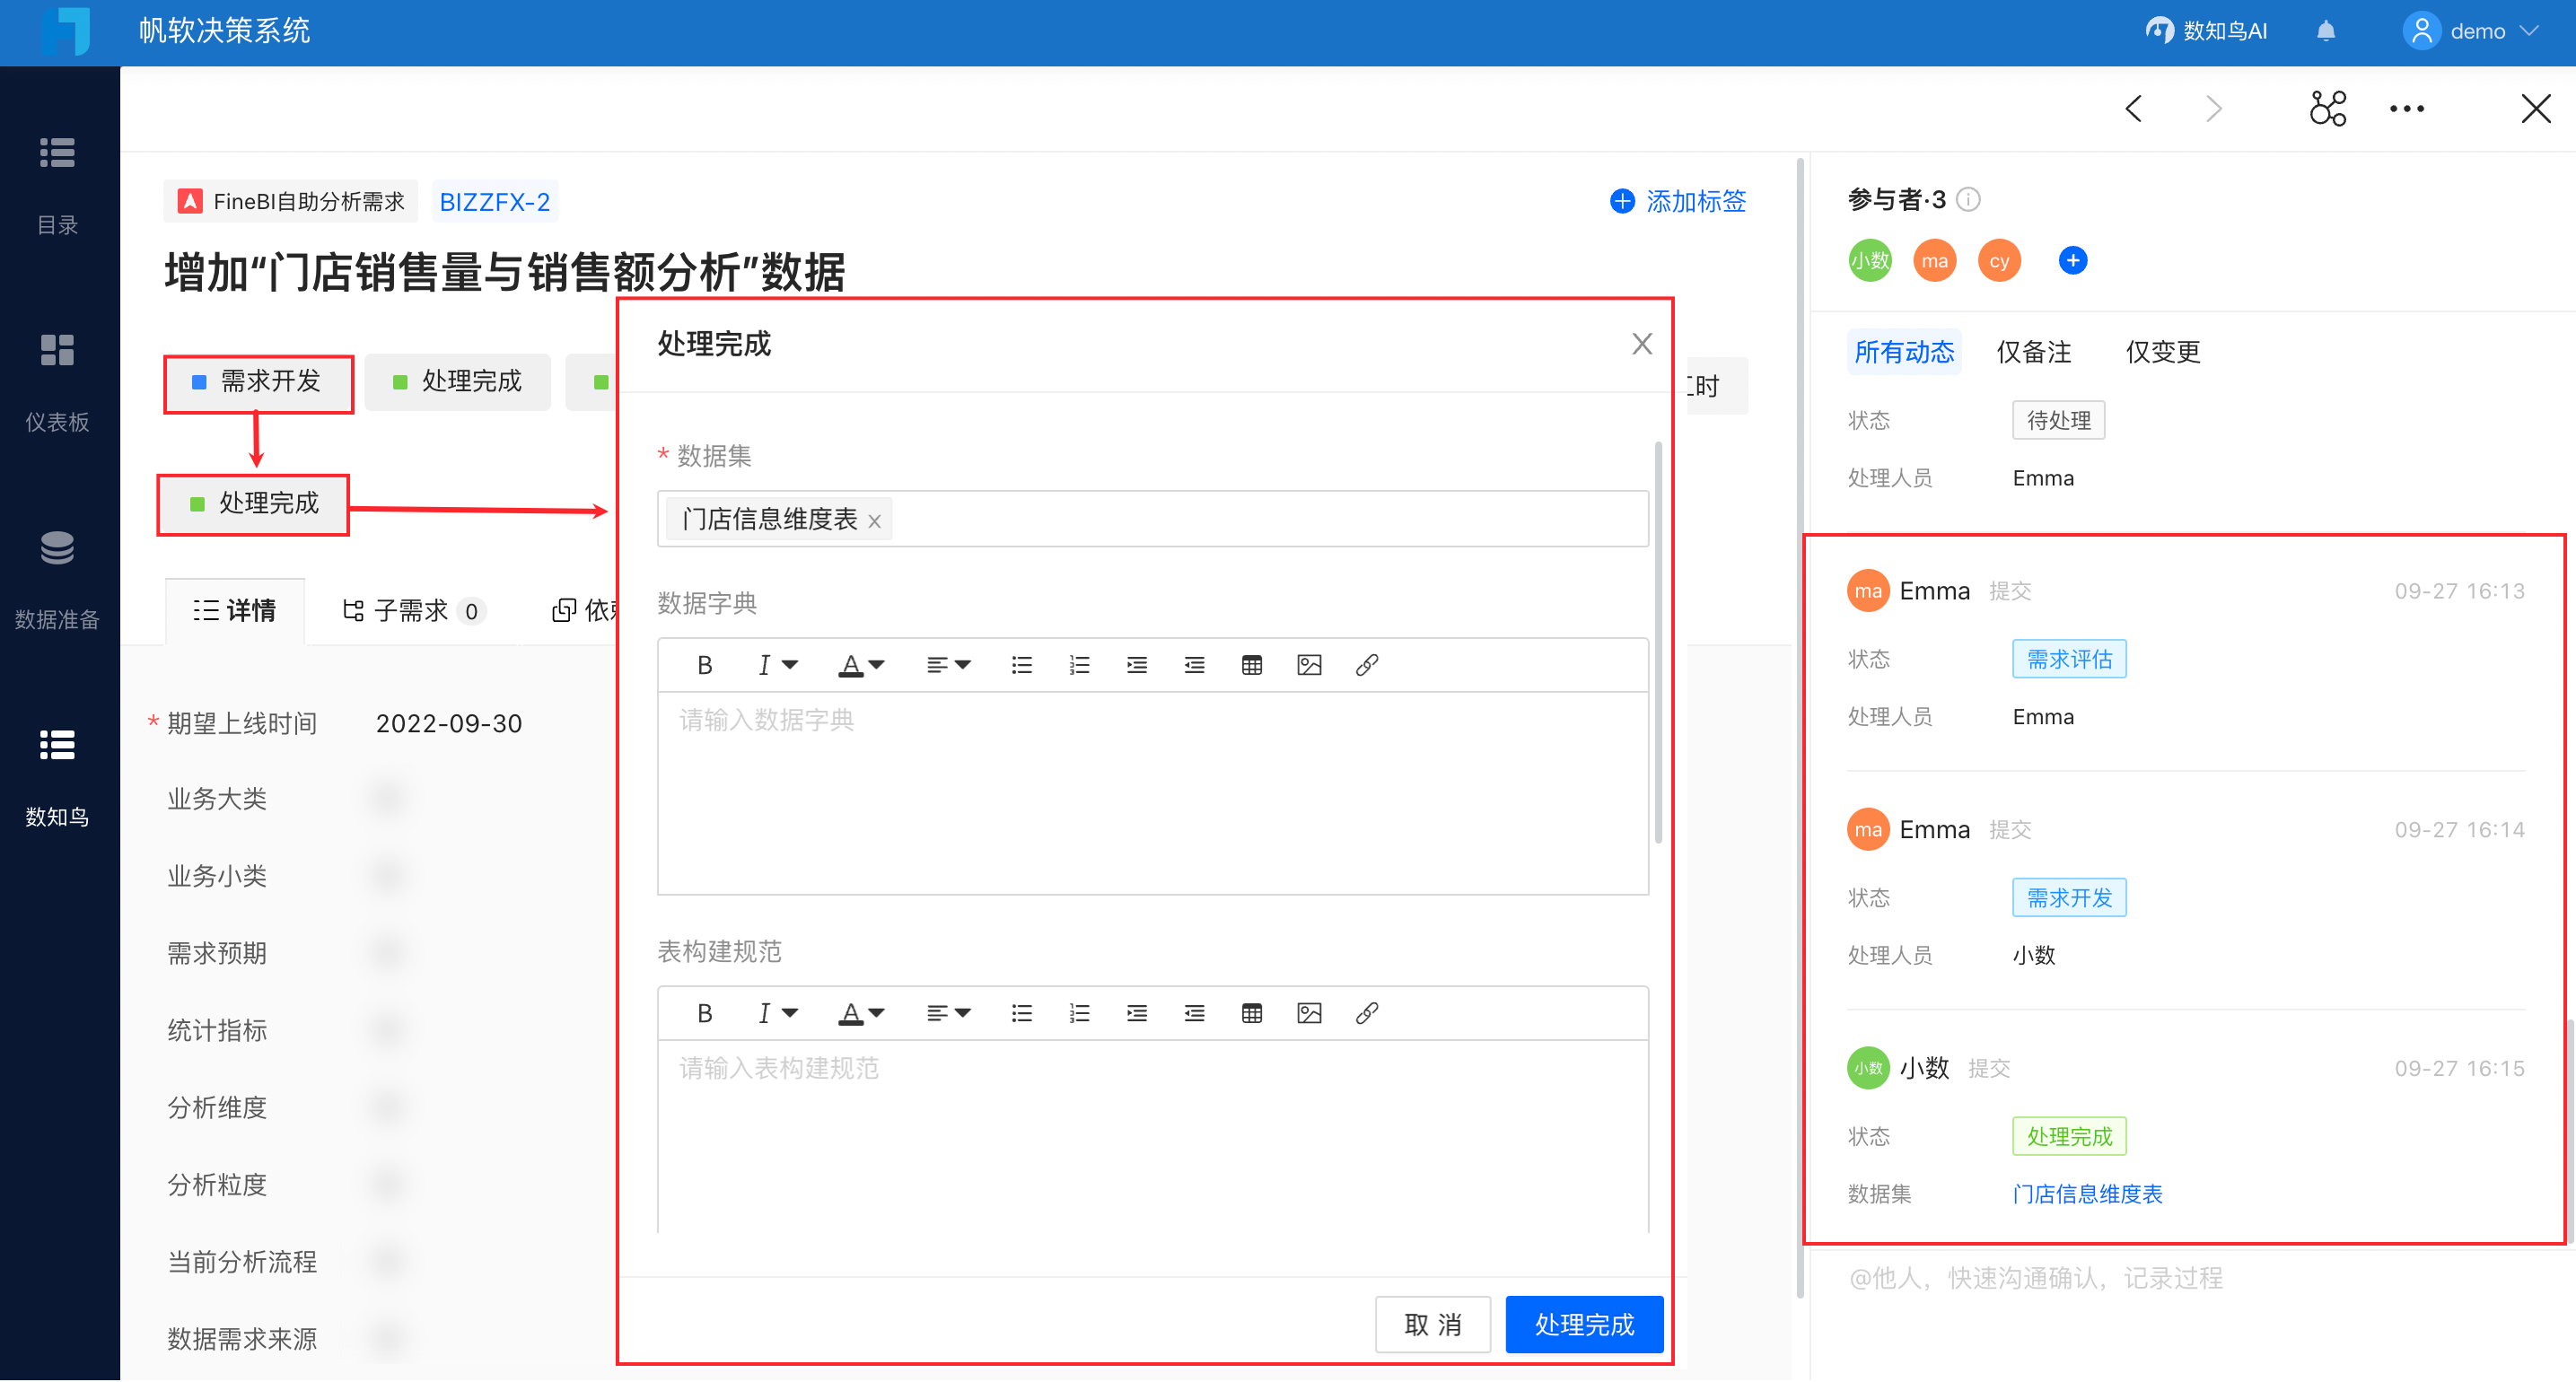
Task: Open the notification bell
Action: 2325,31
